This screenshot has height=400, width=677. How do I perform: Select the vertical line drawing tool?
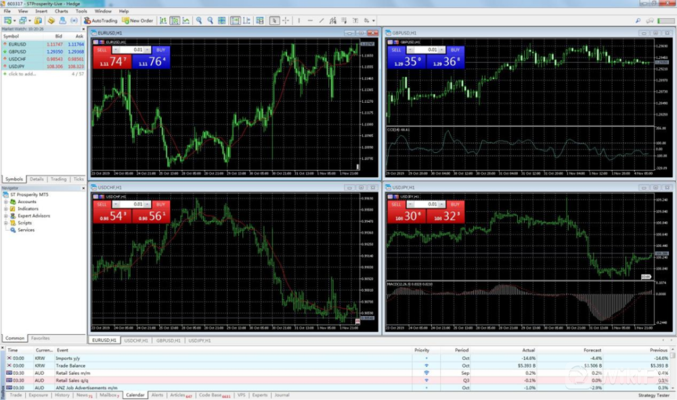coord(299,20)
